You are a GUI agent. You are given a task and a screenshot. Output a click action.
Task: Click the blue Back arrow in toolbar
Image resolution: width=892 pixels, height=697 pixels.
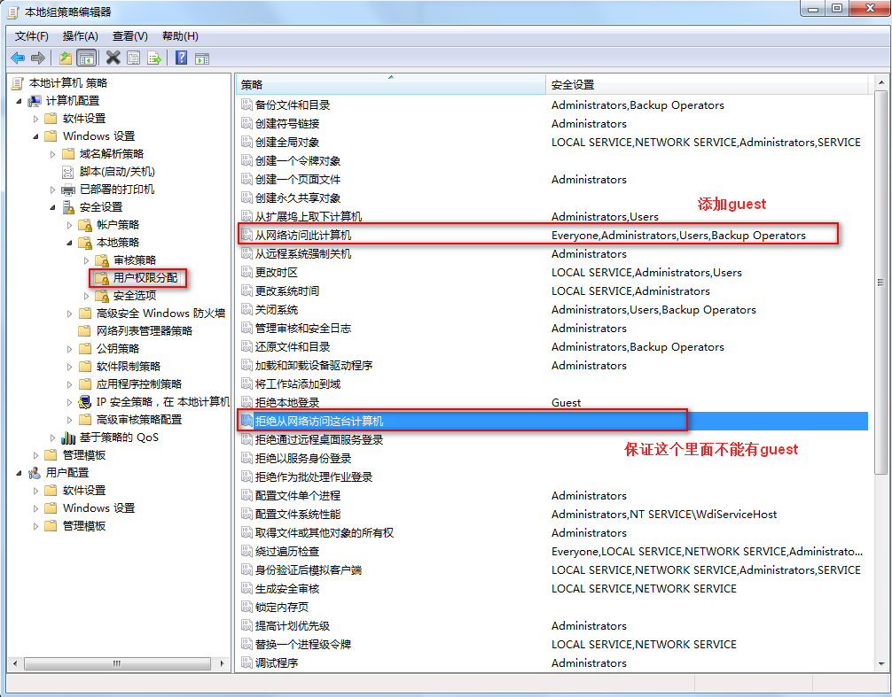click(x=18, y=58)
